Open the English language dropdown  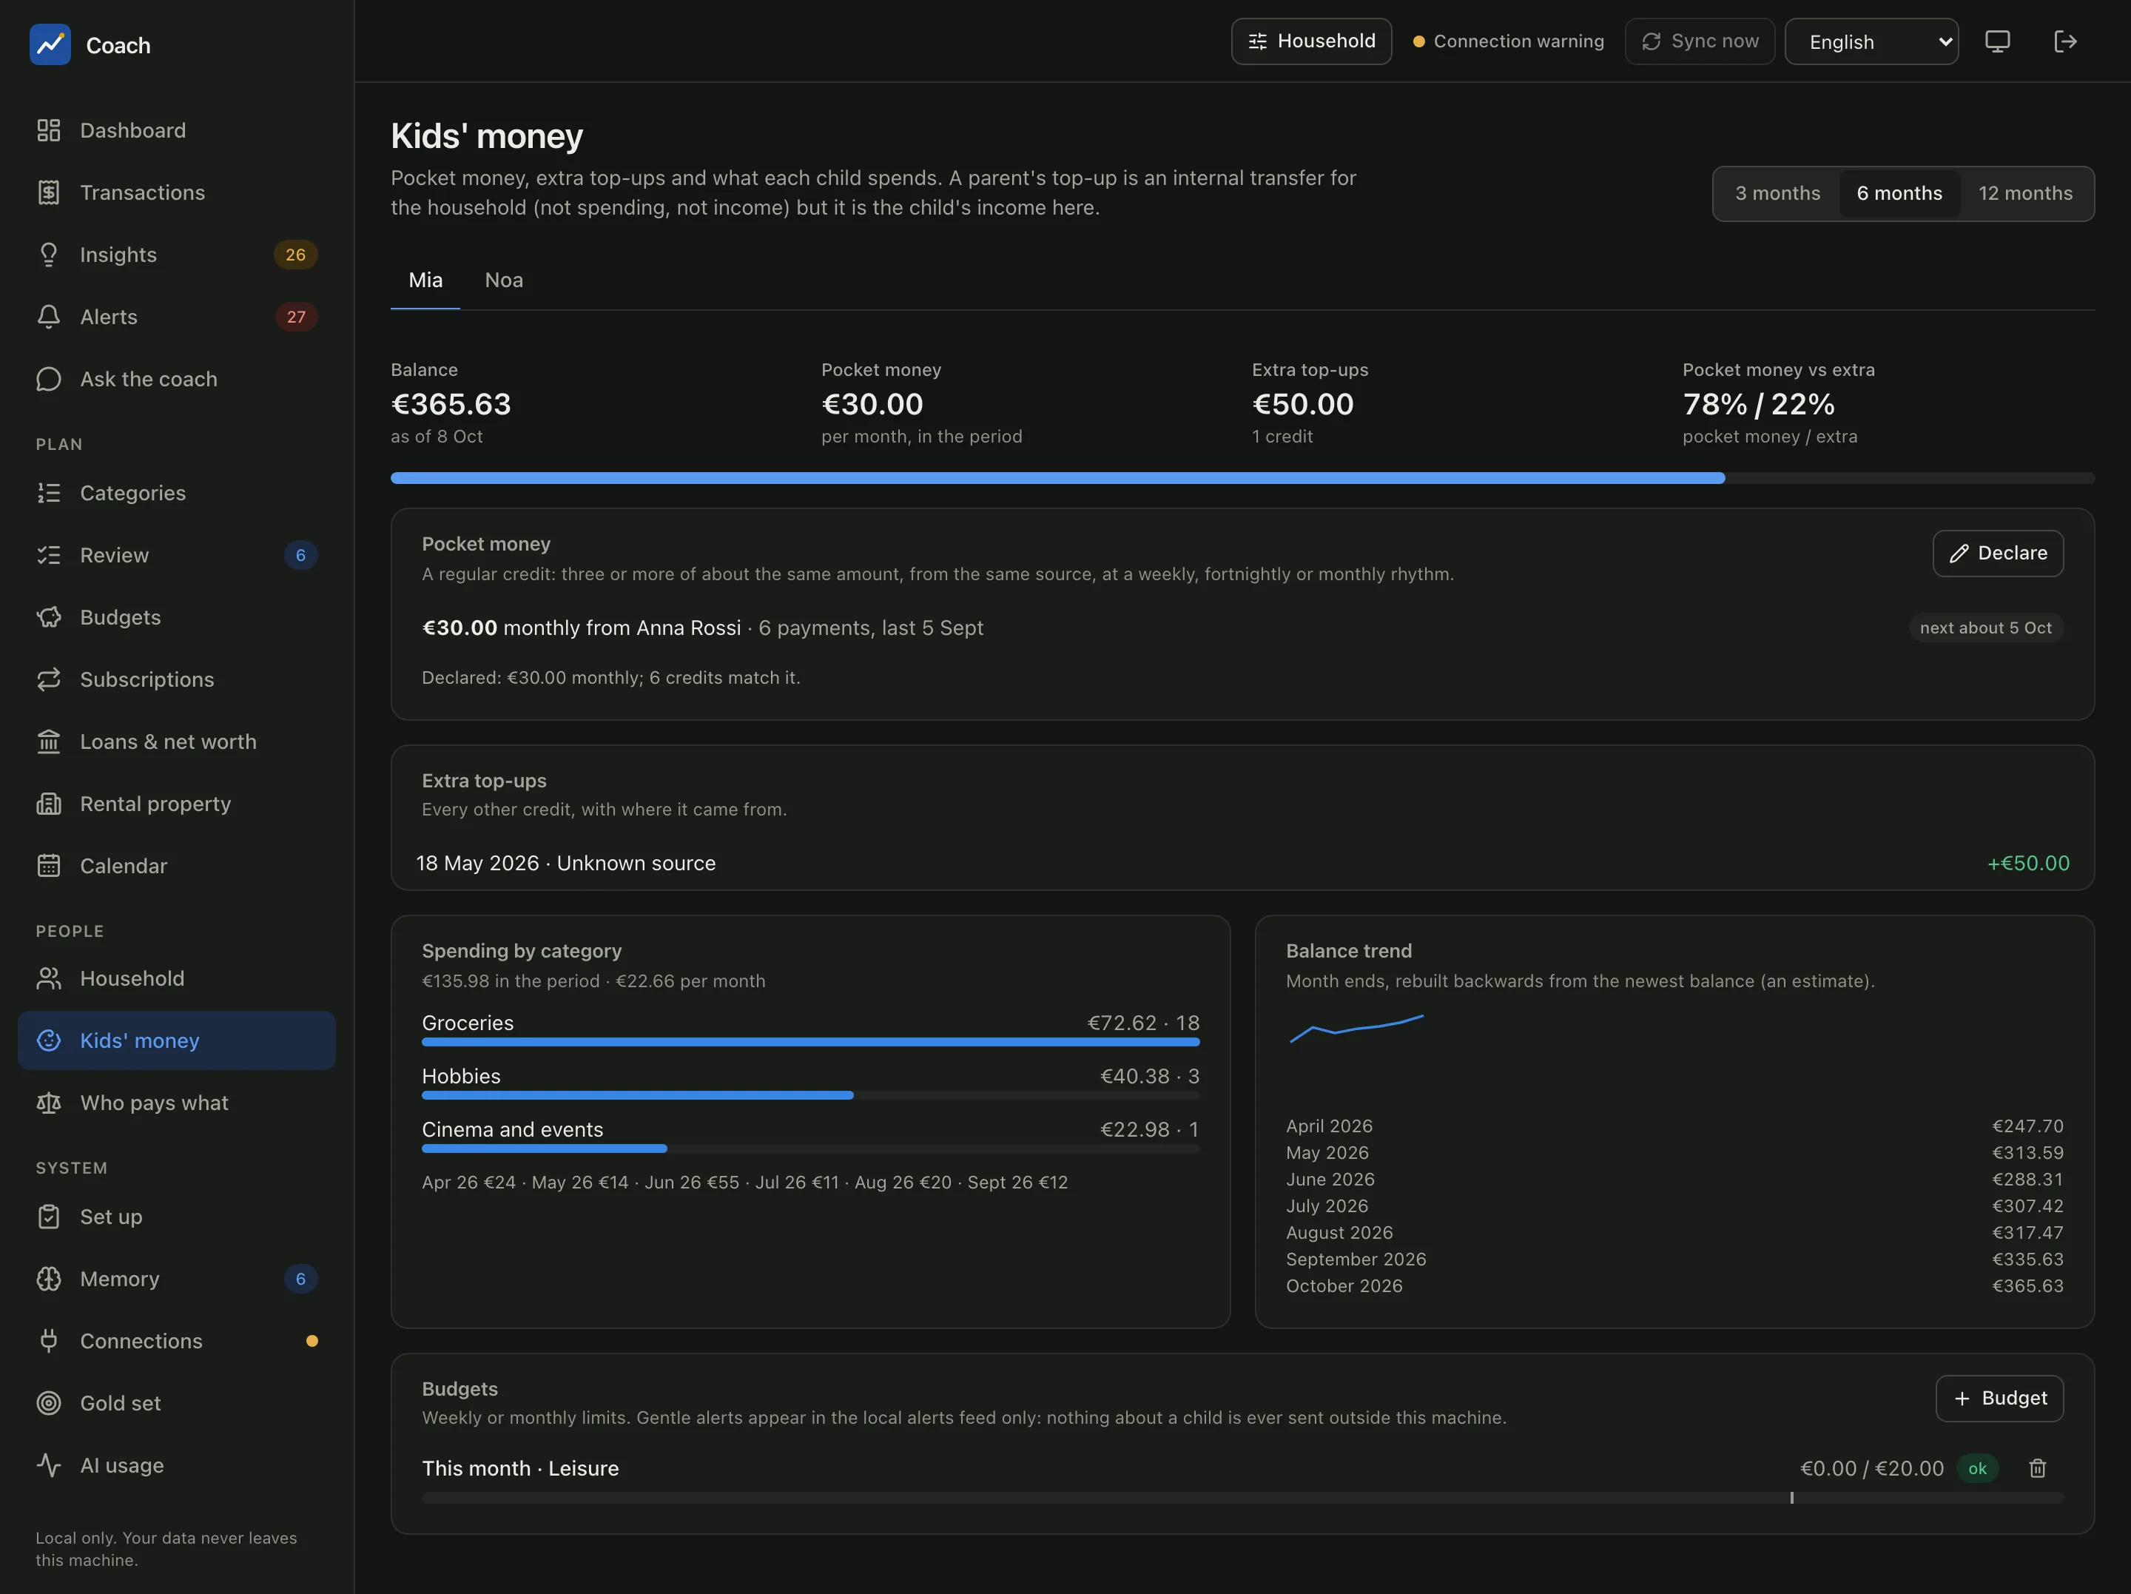coord(1871,41)
